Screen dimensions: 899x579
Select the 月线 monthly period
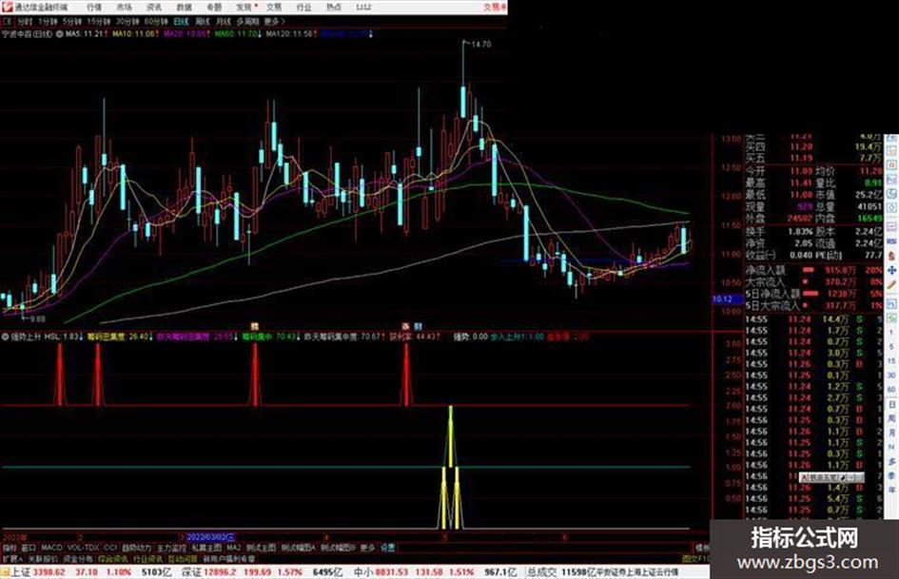tap(223, 21)
